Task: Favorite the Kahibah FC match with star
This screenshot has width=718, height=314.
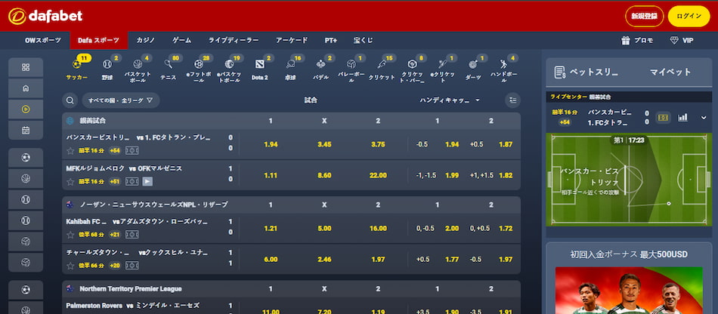Action: (x=70, y=235)
